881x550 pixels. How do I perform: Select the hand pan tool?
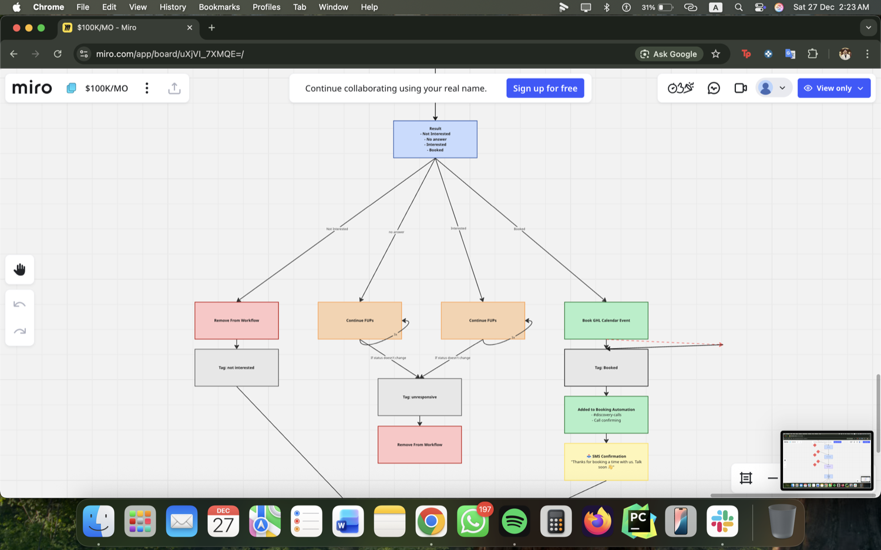[x=20, y=269]
